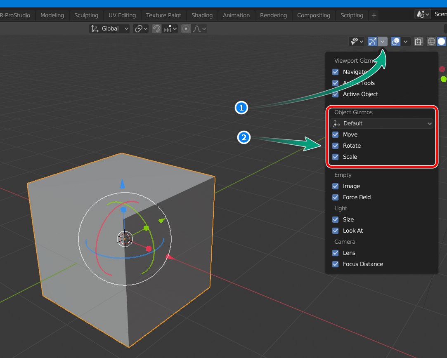The image size is (447, 358).
Task: Click the red X-axis scale handle
Action: (x=149, y=249)
